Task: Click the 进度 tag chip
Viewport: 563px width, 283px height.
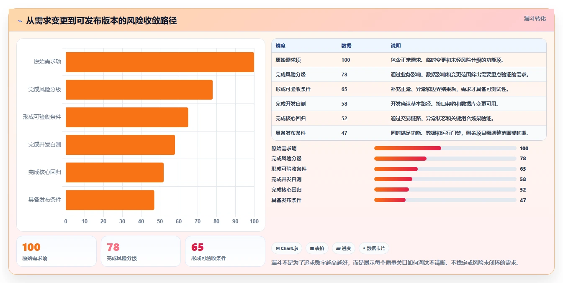Action: coord(344,248)
